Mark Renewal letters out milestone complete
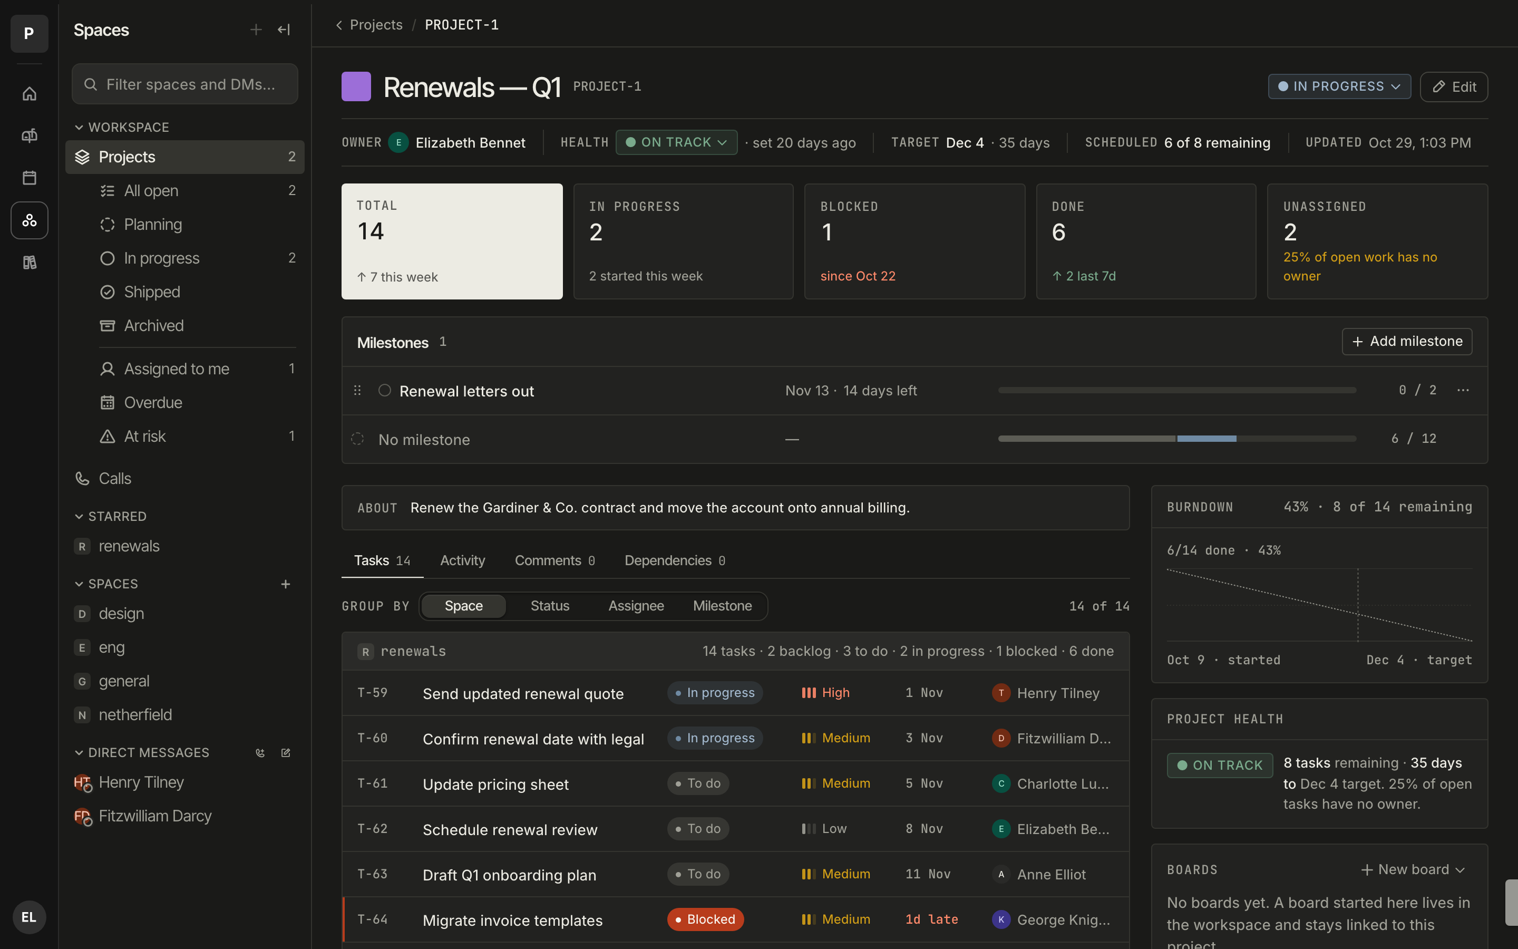Screen dimensions: 1518x949 [385, 390]
